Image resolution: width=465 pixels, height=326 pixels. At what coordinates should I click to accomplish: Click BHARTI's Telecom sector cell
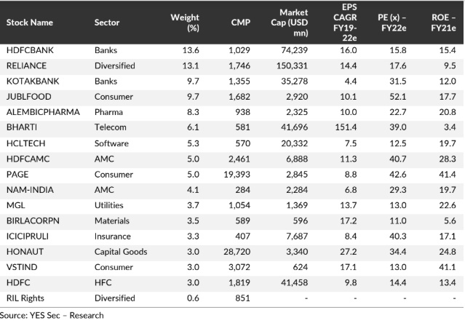109,127
